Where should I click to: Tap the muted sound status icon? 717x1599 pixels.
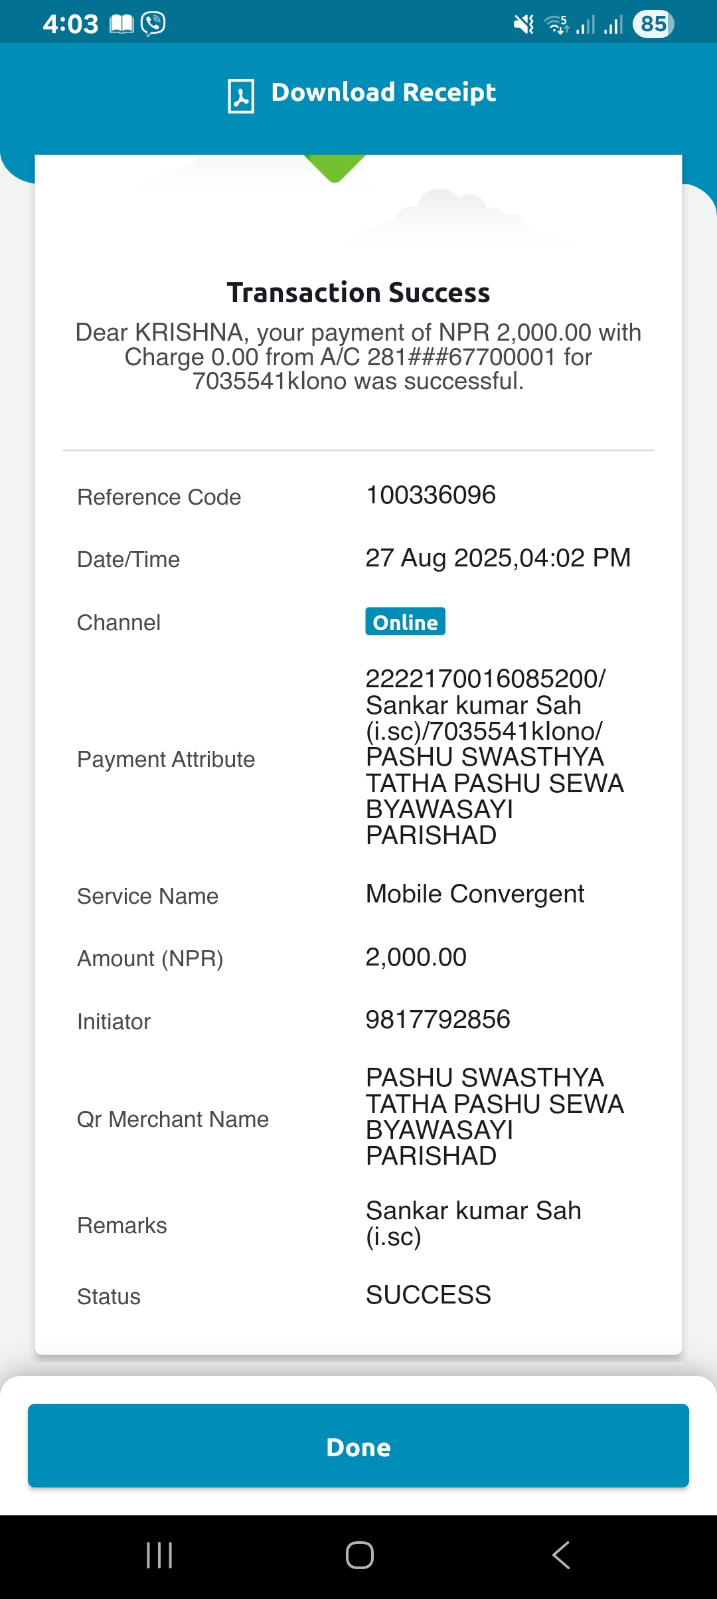tap(524, 25)
